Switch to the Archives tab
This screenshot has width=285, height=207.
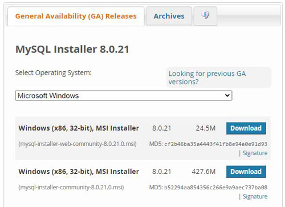pyautogui.click(x=169, y=16)
